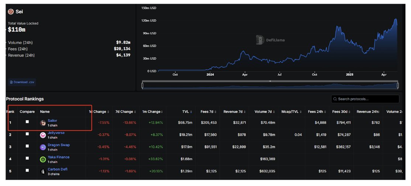Sort by the 7d Change column
Viewport: 411px width, 186px height.
click(125, 112)
